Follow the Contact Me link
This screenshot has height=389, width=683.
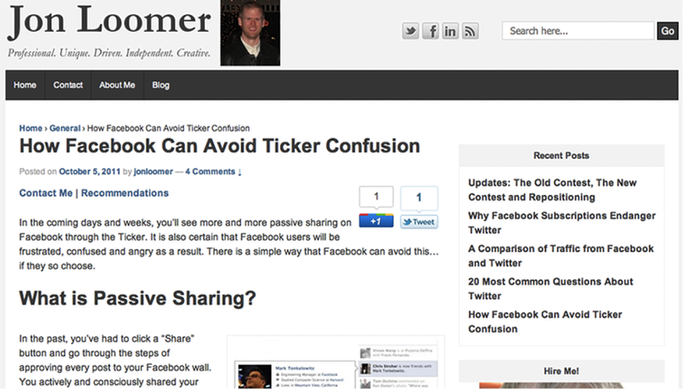pyautogui.click(x=46, y=193)
